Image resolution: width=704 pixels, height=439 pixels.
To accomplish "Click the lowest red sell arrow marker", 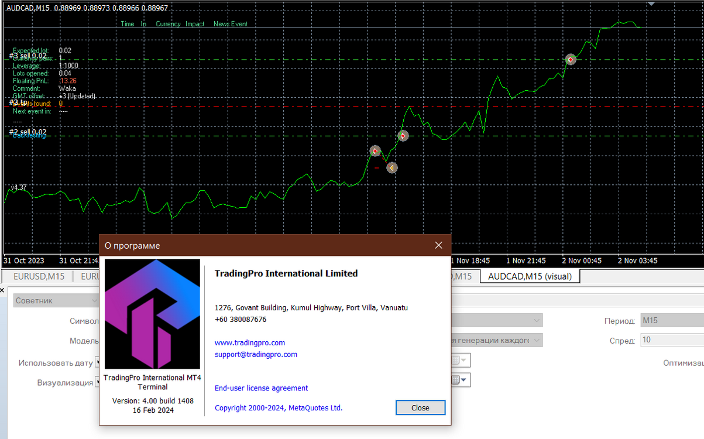I will pos(375,151).
